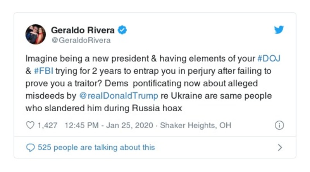The width and height of the screenshot is (310, 172).
Task: Open the @GeraldoRivera handle link
Action: 81,40
